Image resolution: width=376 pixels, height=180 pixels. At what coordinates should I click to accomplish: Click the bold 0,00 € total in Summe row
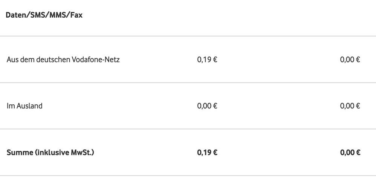350,153
